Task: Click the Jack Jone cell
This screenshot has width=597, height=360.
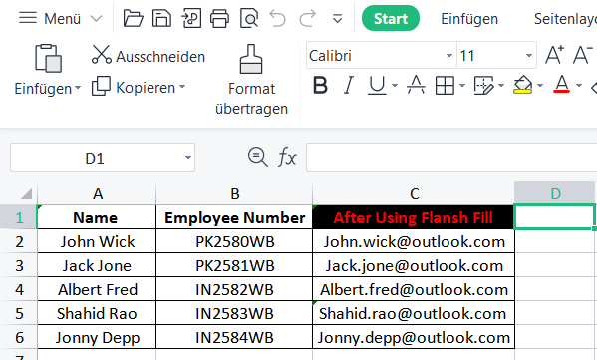Action: [97, 265]
